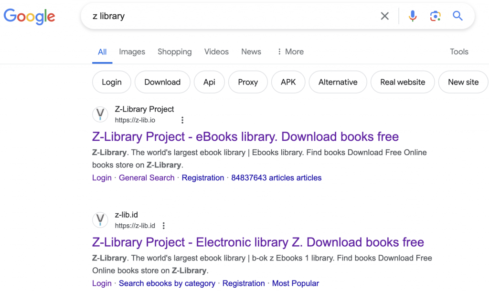Select the All results tab

(102, 52)
